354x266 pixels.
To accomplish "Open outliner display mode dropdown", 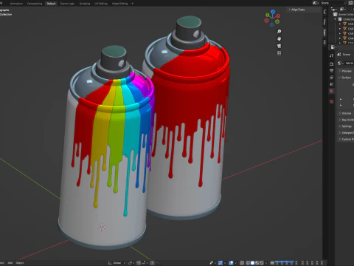I will coord(343,10).
